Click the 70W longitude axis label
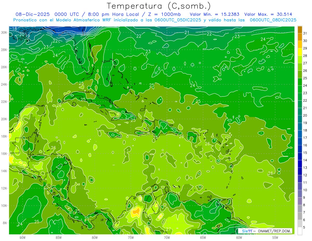The image size is (312, 241). click(167, 237)
